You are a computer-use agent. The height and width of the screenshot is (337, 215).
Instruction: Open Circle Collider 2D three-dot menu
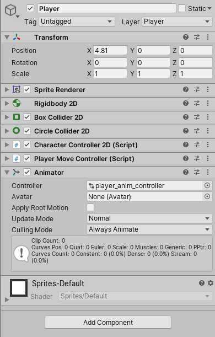(208, 131)
